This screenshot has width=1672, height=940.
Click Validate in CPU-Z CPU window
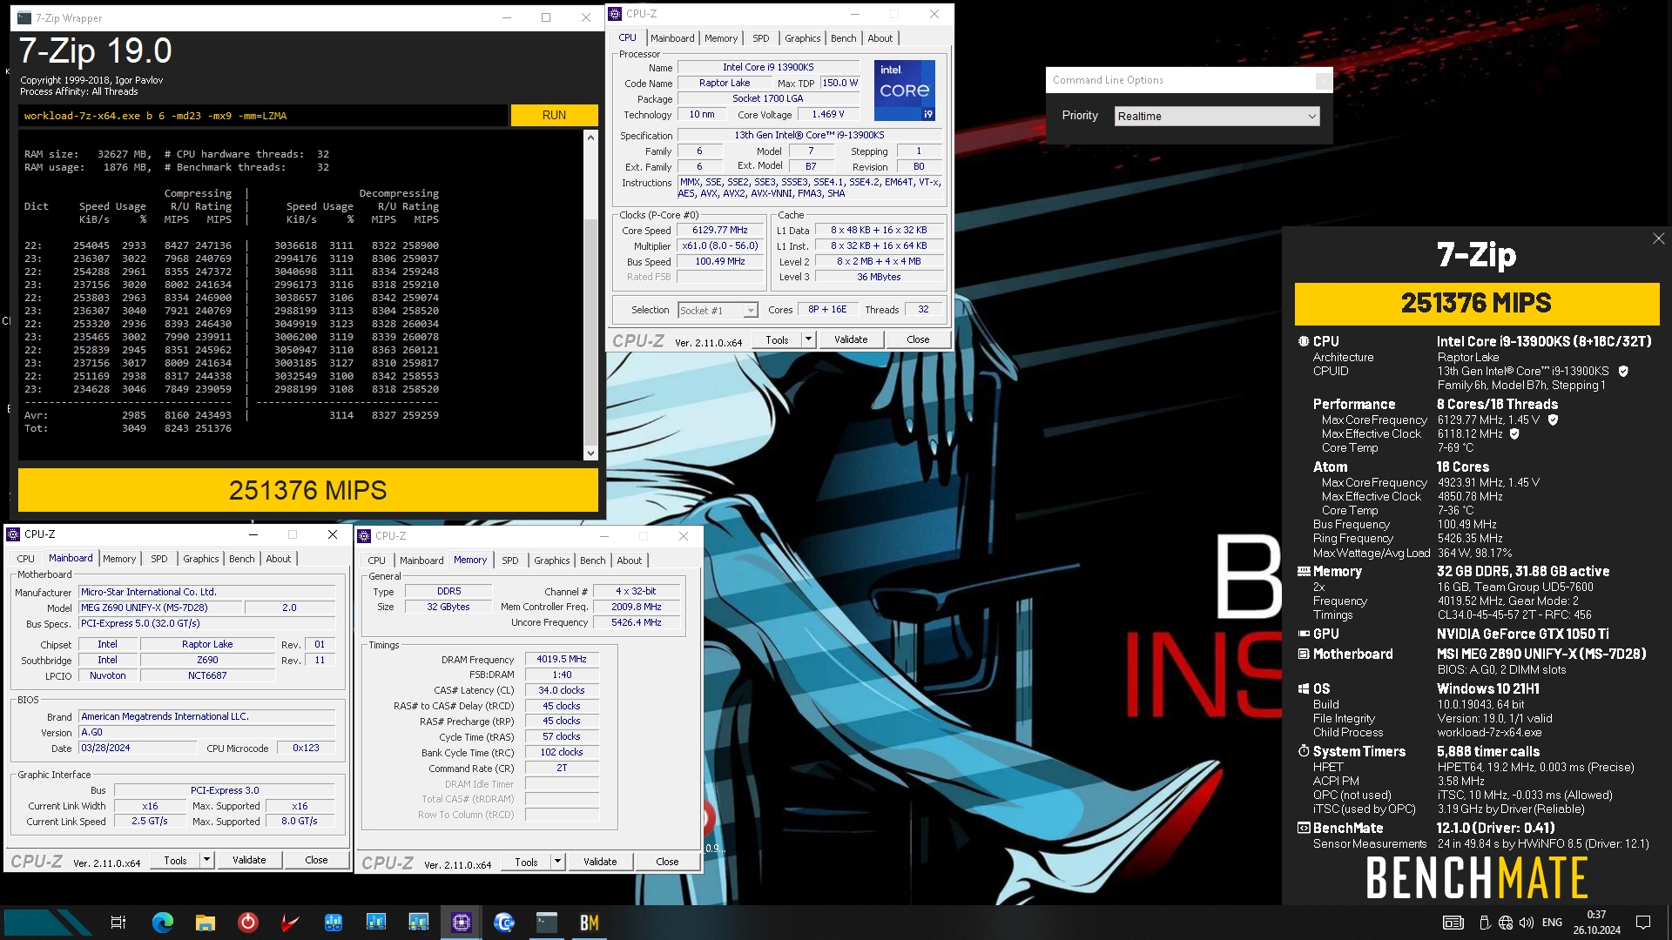(x=851, y=339)
